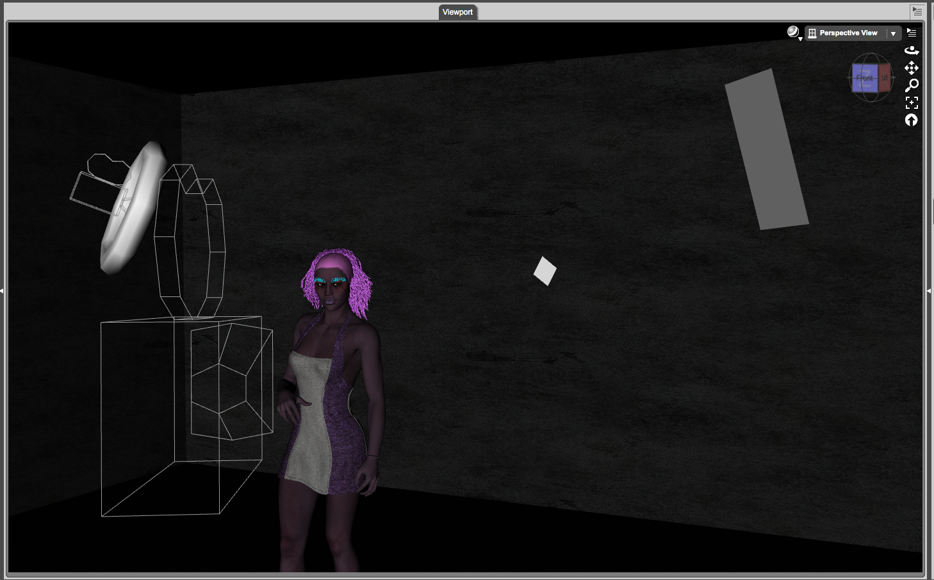Screen dimensions: 934x580
Task: Click the red side face of view cube
Action: 884,77
